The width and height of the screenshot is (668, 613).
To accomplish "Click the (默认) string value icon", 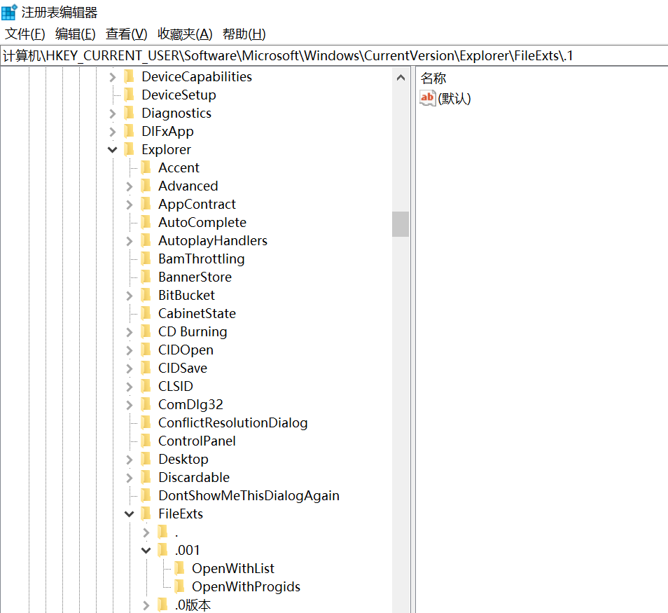I will (x=428, y=99).
